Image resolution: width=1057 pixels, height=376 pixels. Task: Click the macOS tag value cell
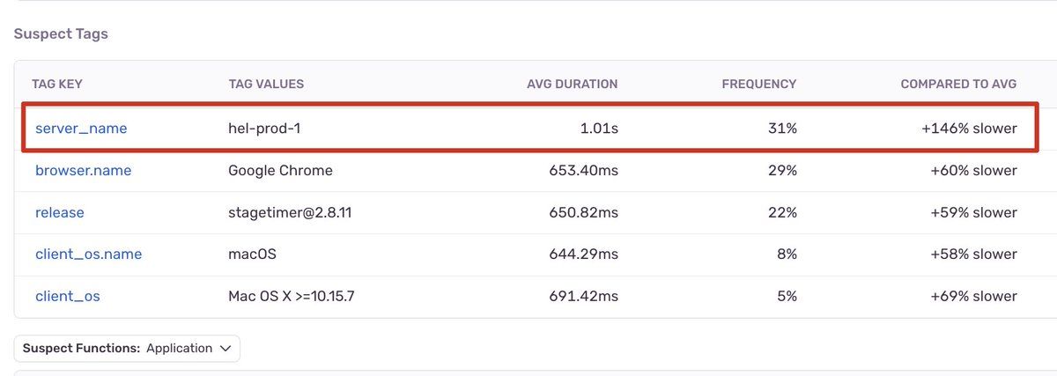(252, 254)
